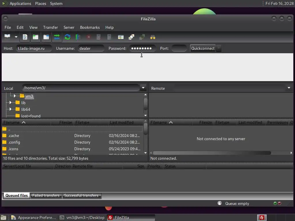Select the lib folder in local tree
The height and width of the screenshot is (221, 295).
point(23,103)
